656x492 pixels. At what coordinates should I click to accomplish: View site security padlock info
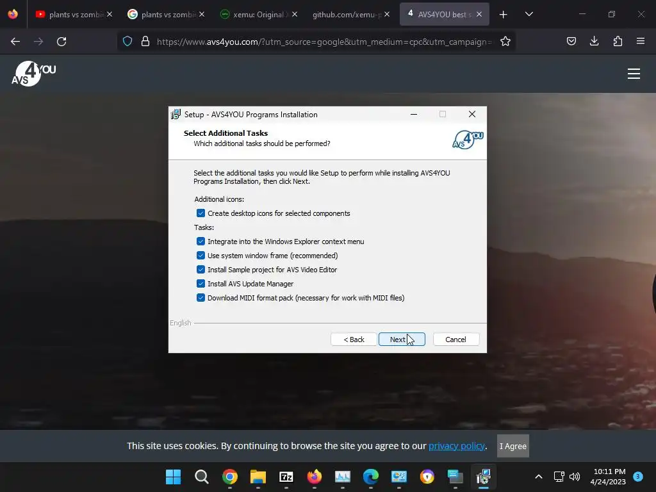145,42
